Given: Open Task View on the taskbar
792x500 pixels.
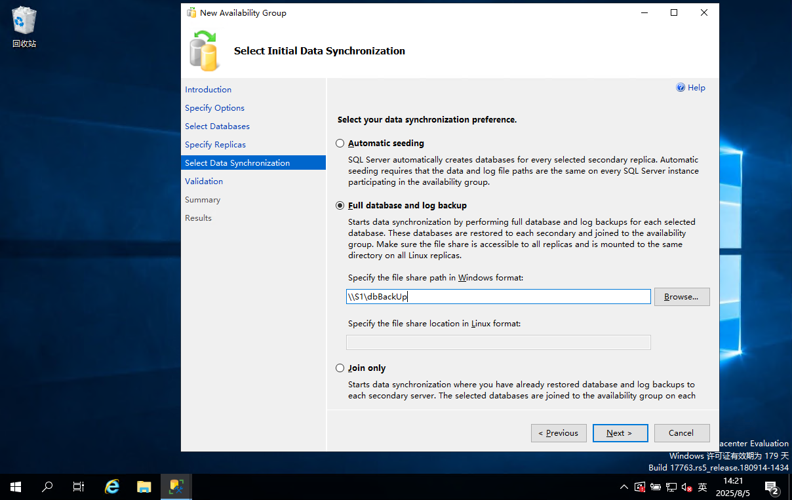Looking at the screenshot, I should tap(79, 487).
